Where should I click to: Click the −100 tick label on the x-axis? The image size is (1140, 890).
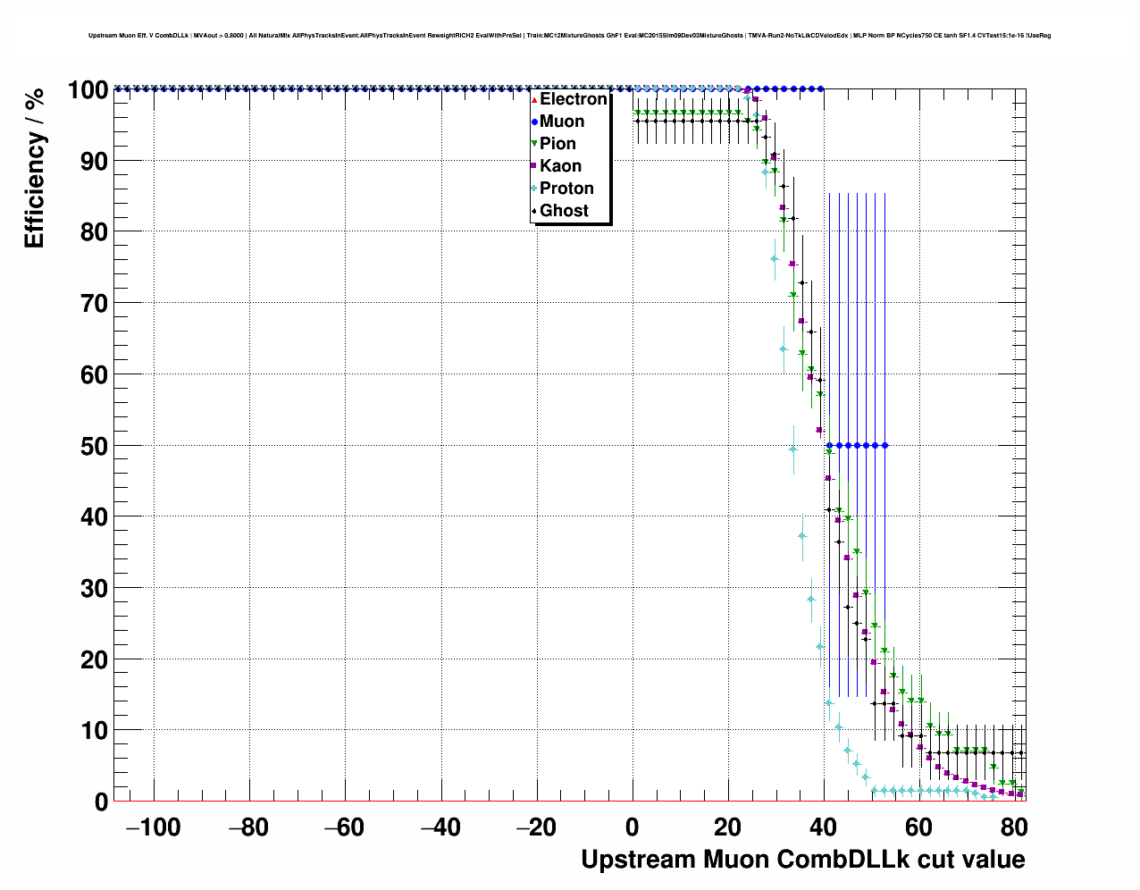pyautogui.click(x=153, y=827)
